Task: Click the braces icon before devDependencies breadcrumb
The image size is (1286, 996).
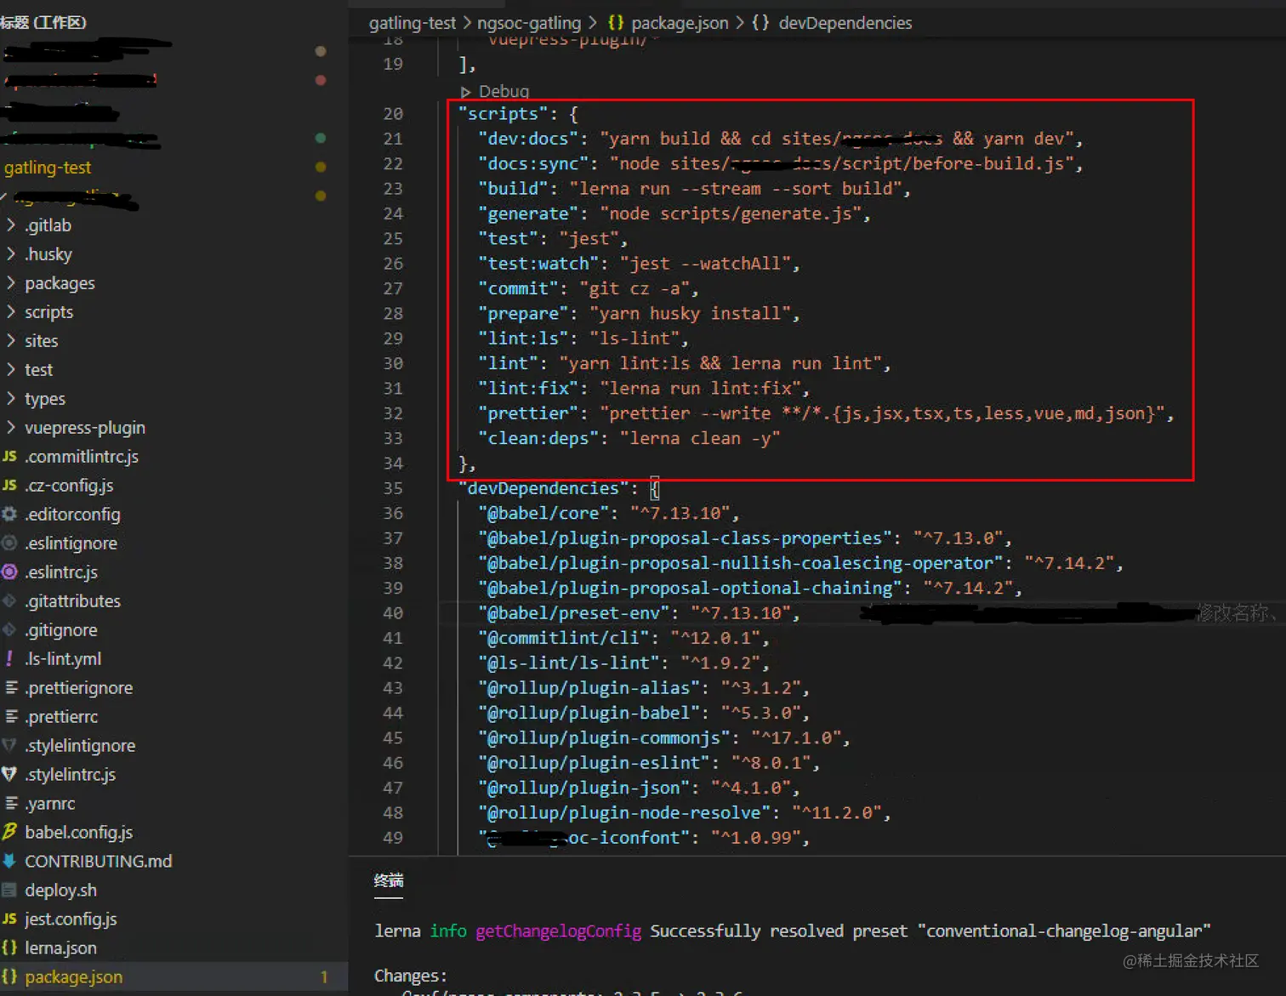Action: tap(760, 23)
